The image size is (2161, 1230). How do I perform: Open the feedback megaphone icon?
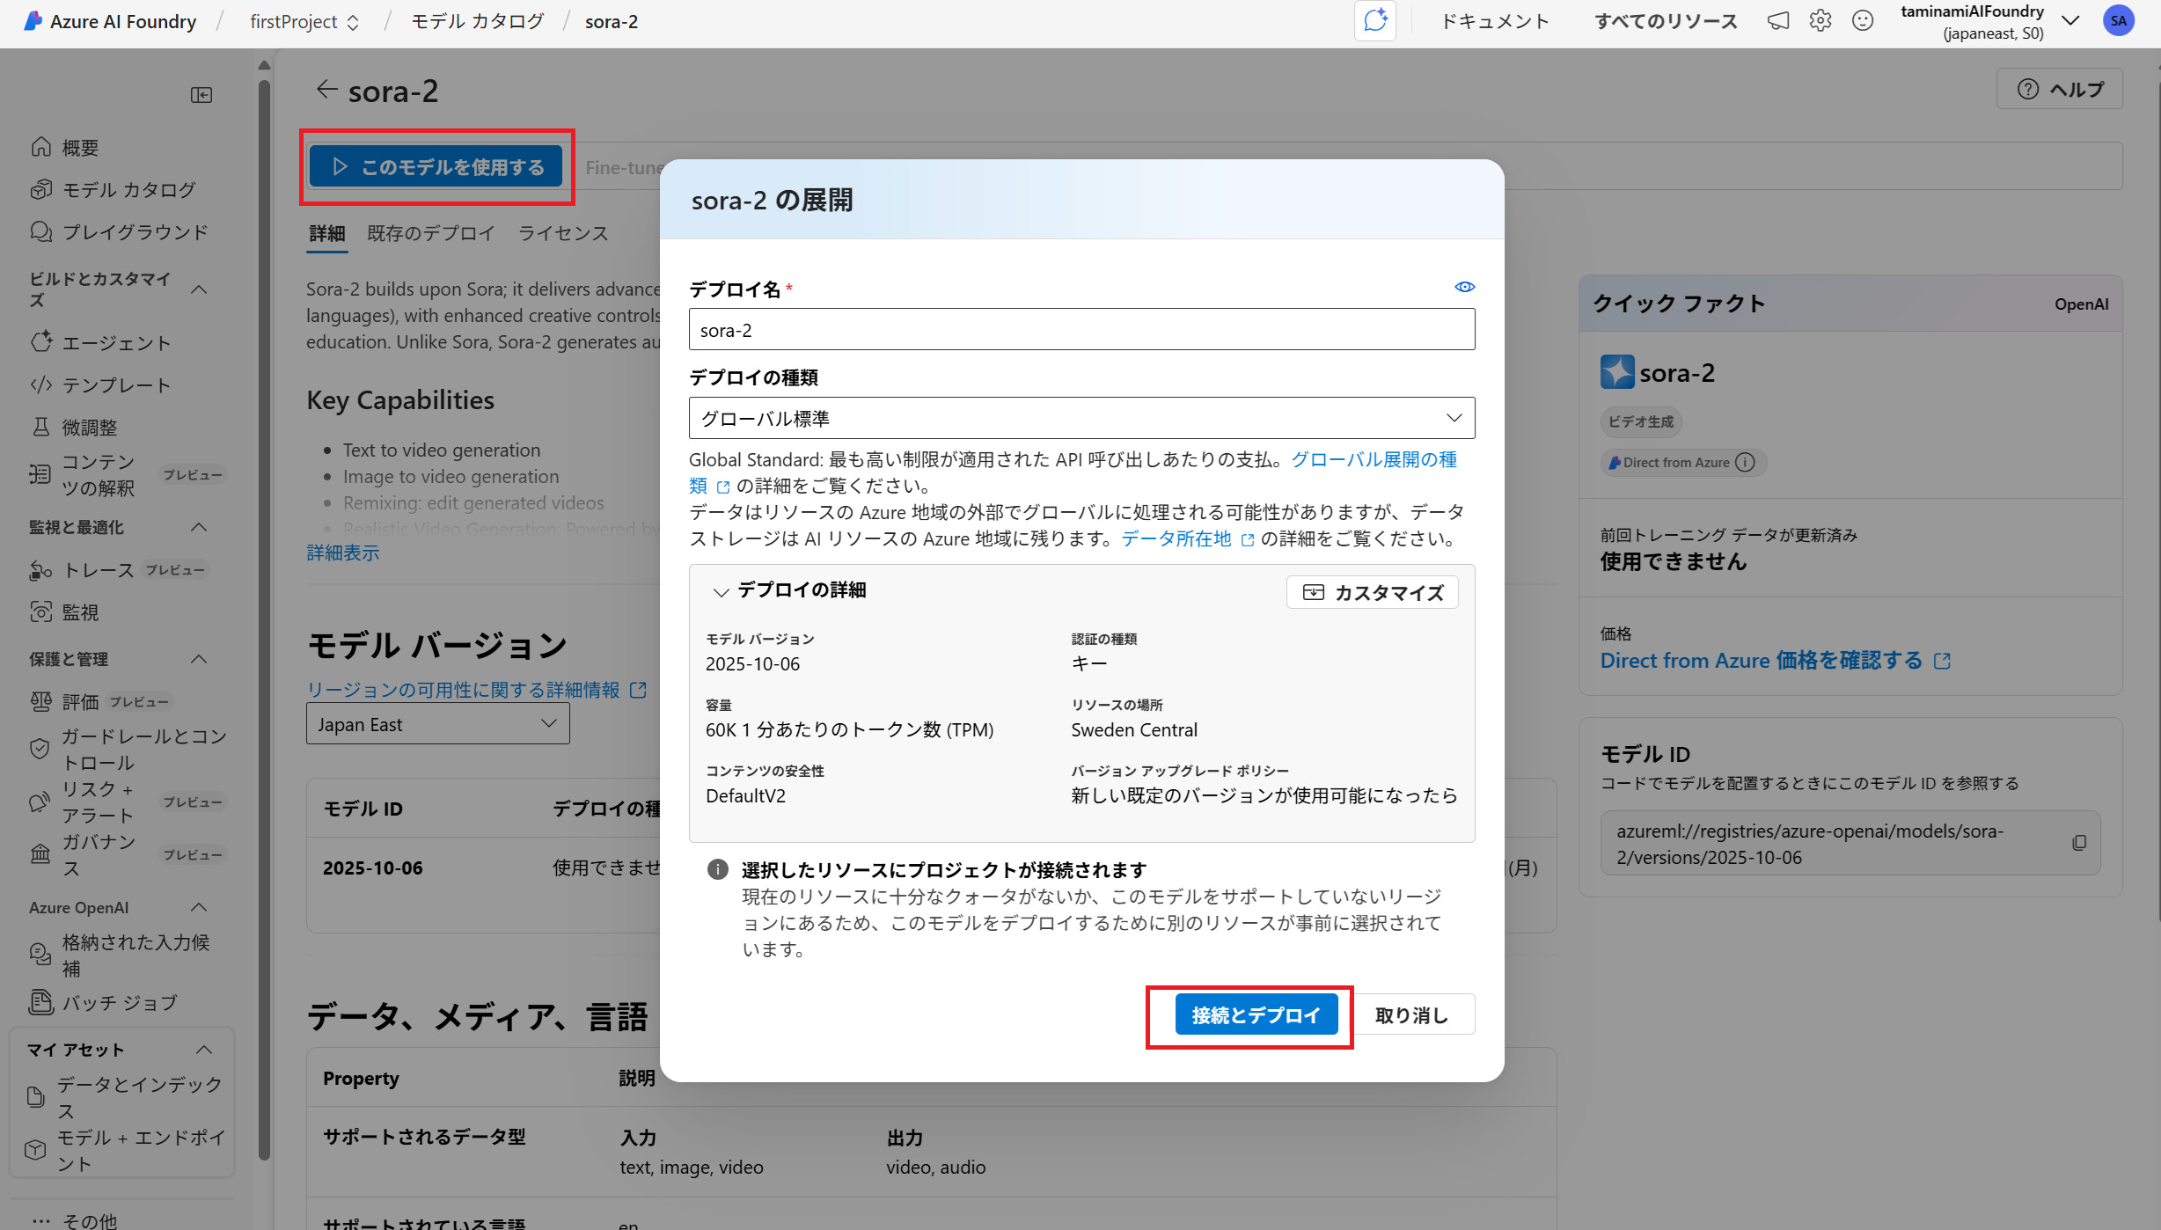pos(1777,21)
